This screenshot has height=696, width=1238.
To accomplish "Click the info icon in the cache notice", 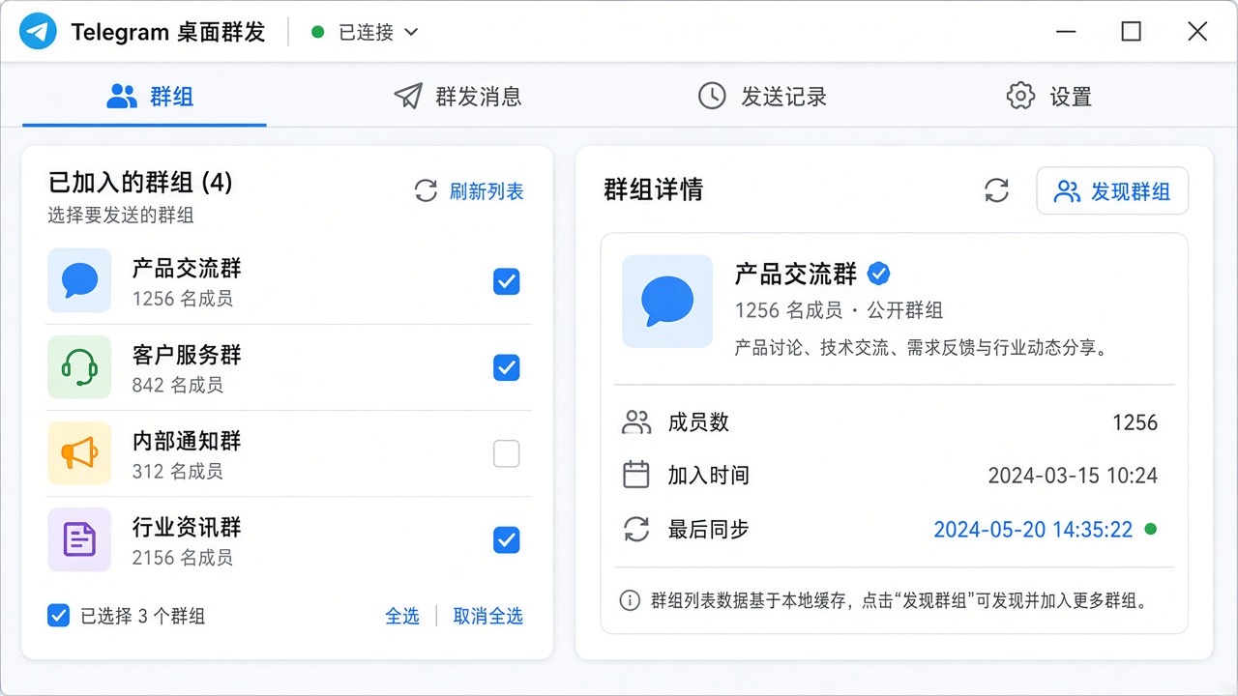I will (x=630, y=600).
